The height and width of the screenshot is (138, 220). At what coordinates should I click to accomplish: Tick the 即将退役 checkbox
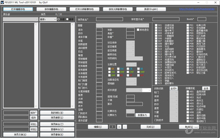point(138,30)
